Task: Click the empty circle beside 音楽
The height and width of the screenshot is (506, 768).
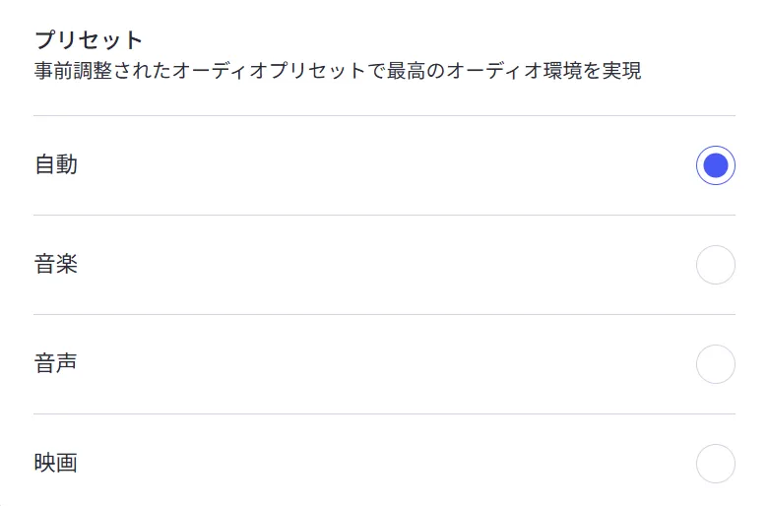Action: [x=715, y=265]
